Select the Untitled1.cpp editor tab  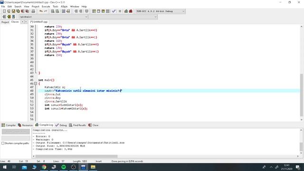coord(39,22)
